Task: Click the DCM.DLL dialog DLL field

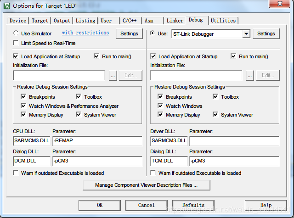Action: coord(32,161)
